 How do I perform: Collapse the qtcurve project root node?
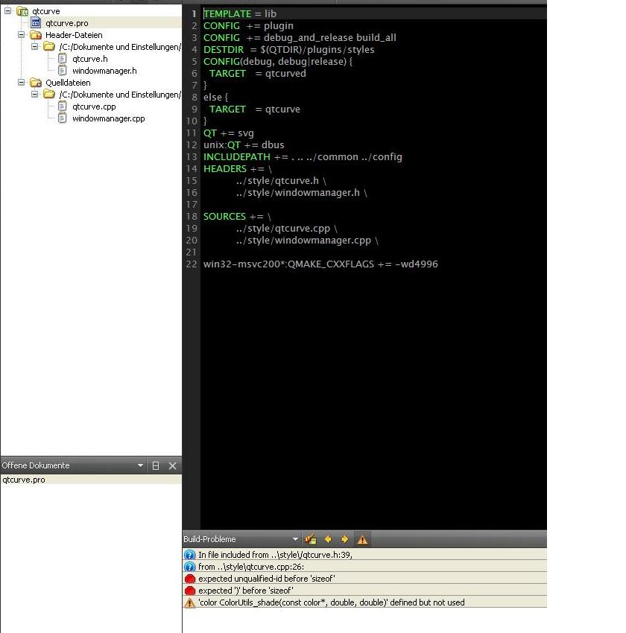pyautogui.click(x=8, y=11)
